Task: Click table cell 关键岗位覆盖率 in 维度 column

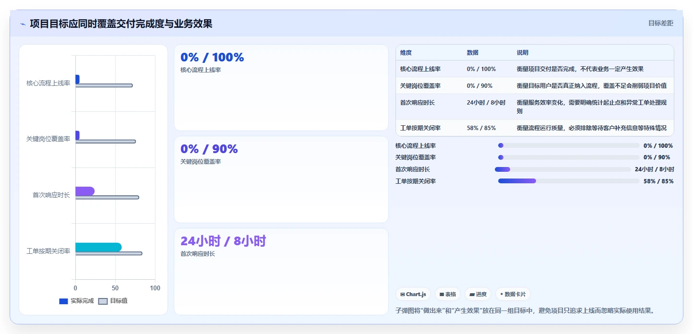Action: coord(420,86)
